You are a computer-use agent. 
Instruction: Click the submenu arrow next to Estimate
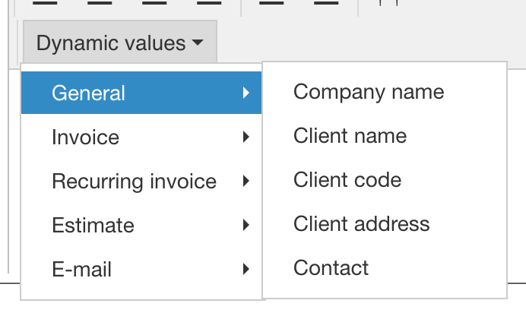point(246,225)
